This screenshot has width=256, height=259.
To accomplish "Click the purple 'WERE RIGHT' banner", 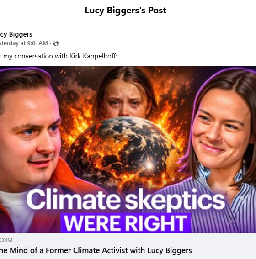I will [126, 223].
